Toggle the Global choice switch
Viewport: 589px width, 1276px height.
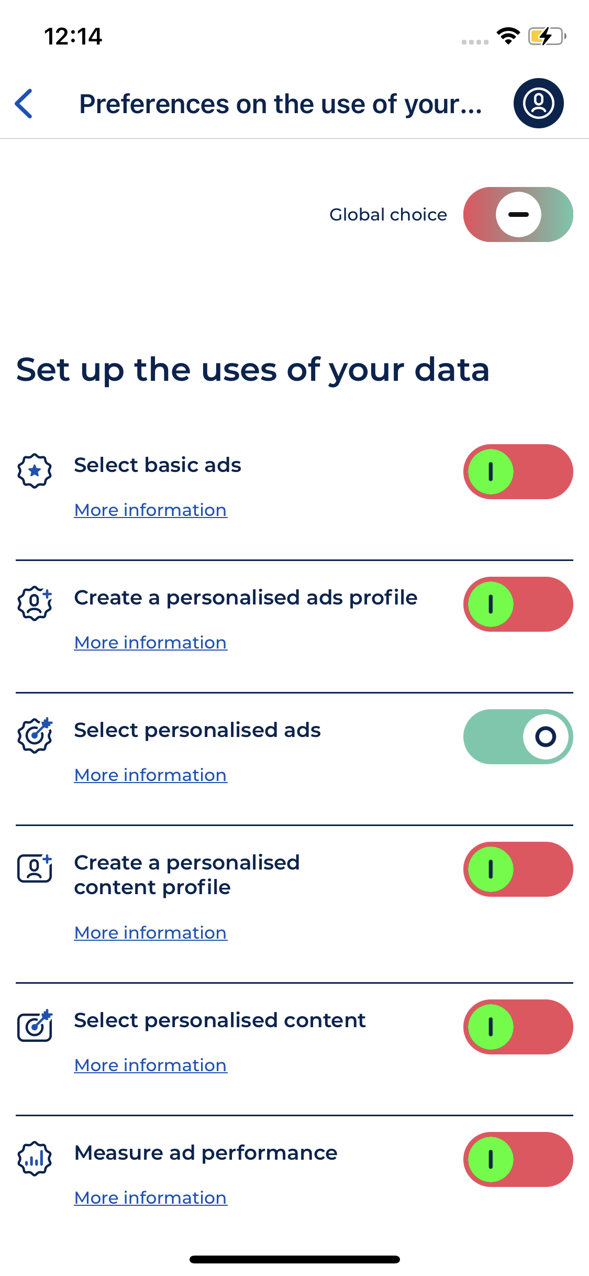(518, 215)
